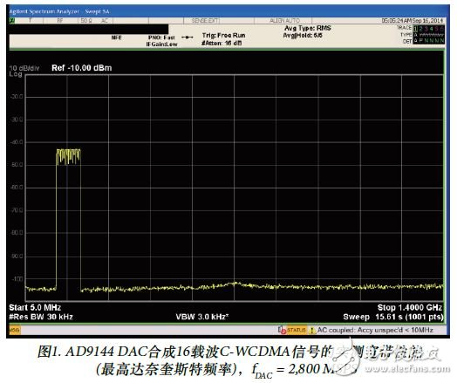457x383 pixels.
Task: Click the NFE annotation
Action: click(x=116, y=38)
